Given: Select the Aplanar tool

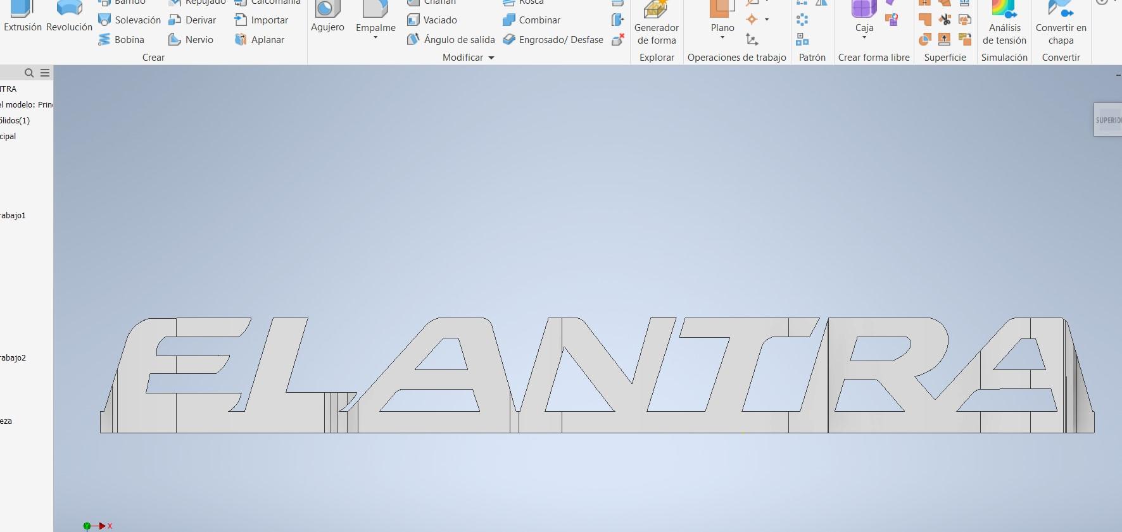Looking at the screenshot, I should tap(260, 40).
